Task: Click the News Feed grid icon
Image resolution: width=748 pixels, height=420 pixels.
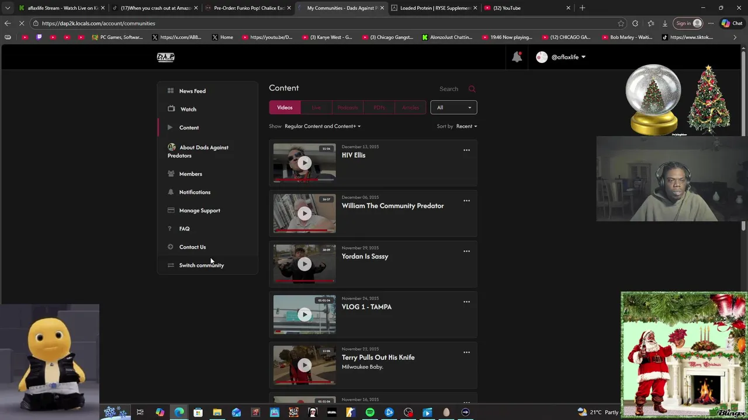Action: click(171, 90)
